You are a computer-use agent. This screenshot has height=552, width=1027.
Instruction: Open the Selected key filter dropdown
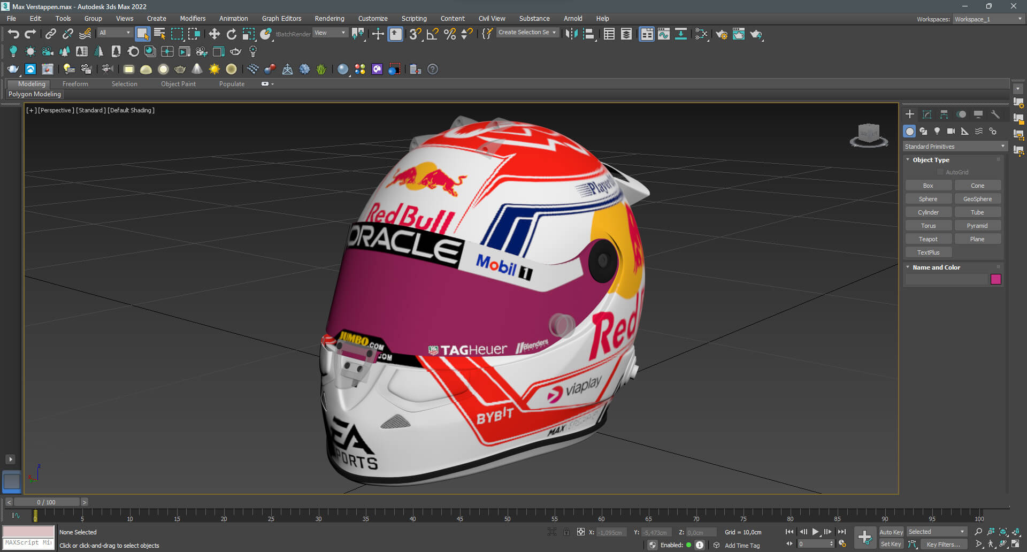tap(937, 532)
